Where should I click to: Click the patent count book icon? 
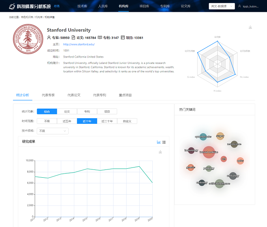point(100,37)
